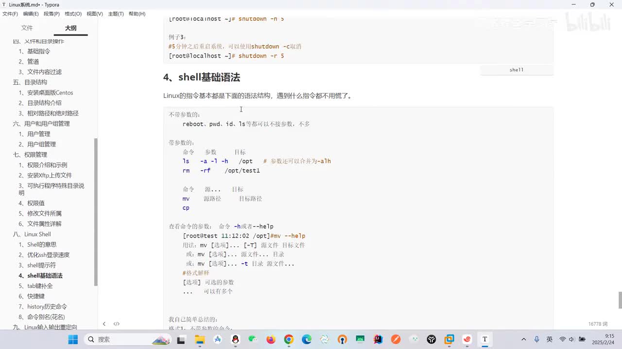Go to 1、权限介绍和示例
Screen dimensions: 622x349
click(x=43, y=165)
